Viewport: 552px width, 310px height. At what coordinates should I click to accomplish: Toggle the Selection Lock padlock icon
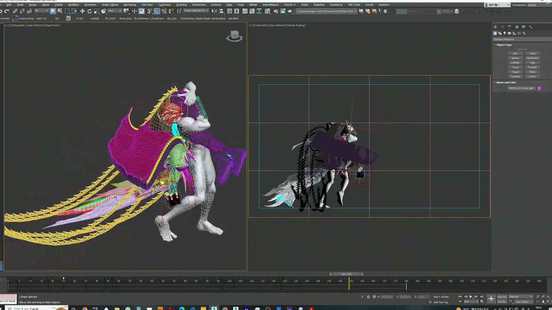(368, 297)
